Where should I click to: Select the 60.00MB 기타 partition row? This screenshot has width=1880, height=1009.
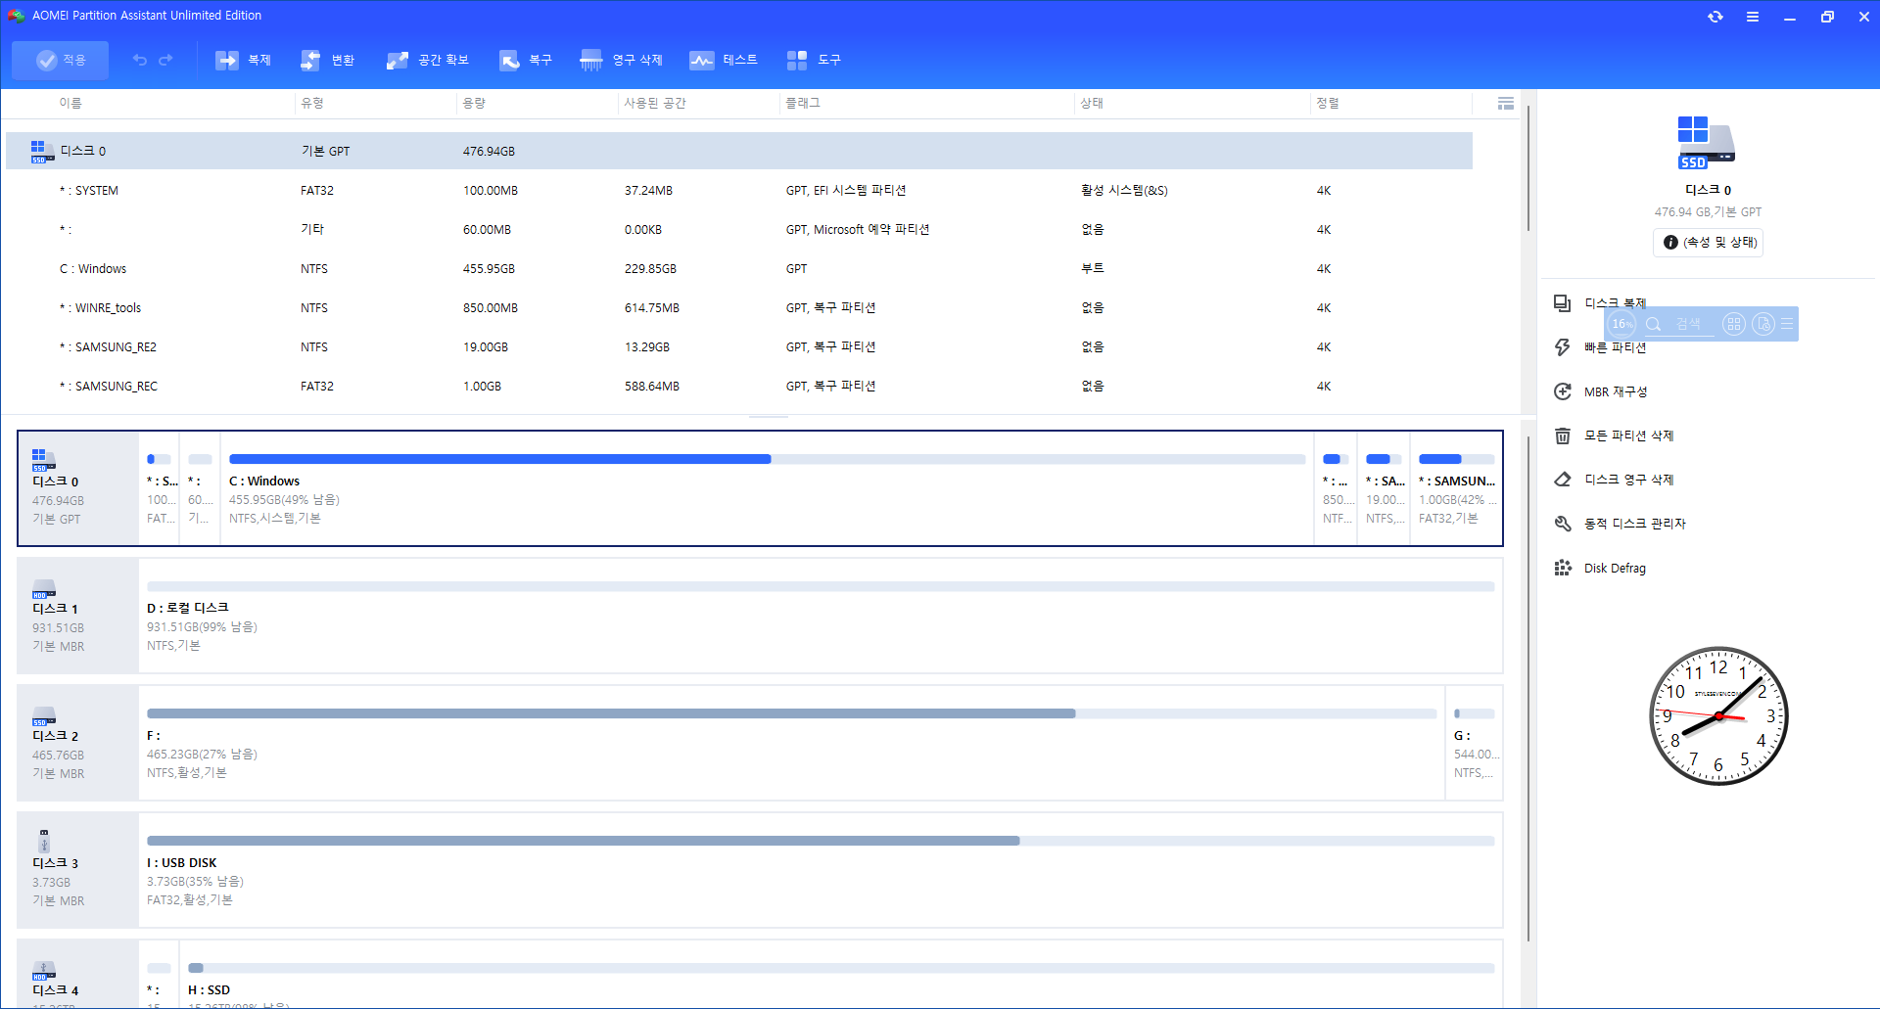tap(739, 229)
